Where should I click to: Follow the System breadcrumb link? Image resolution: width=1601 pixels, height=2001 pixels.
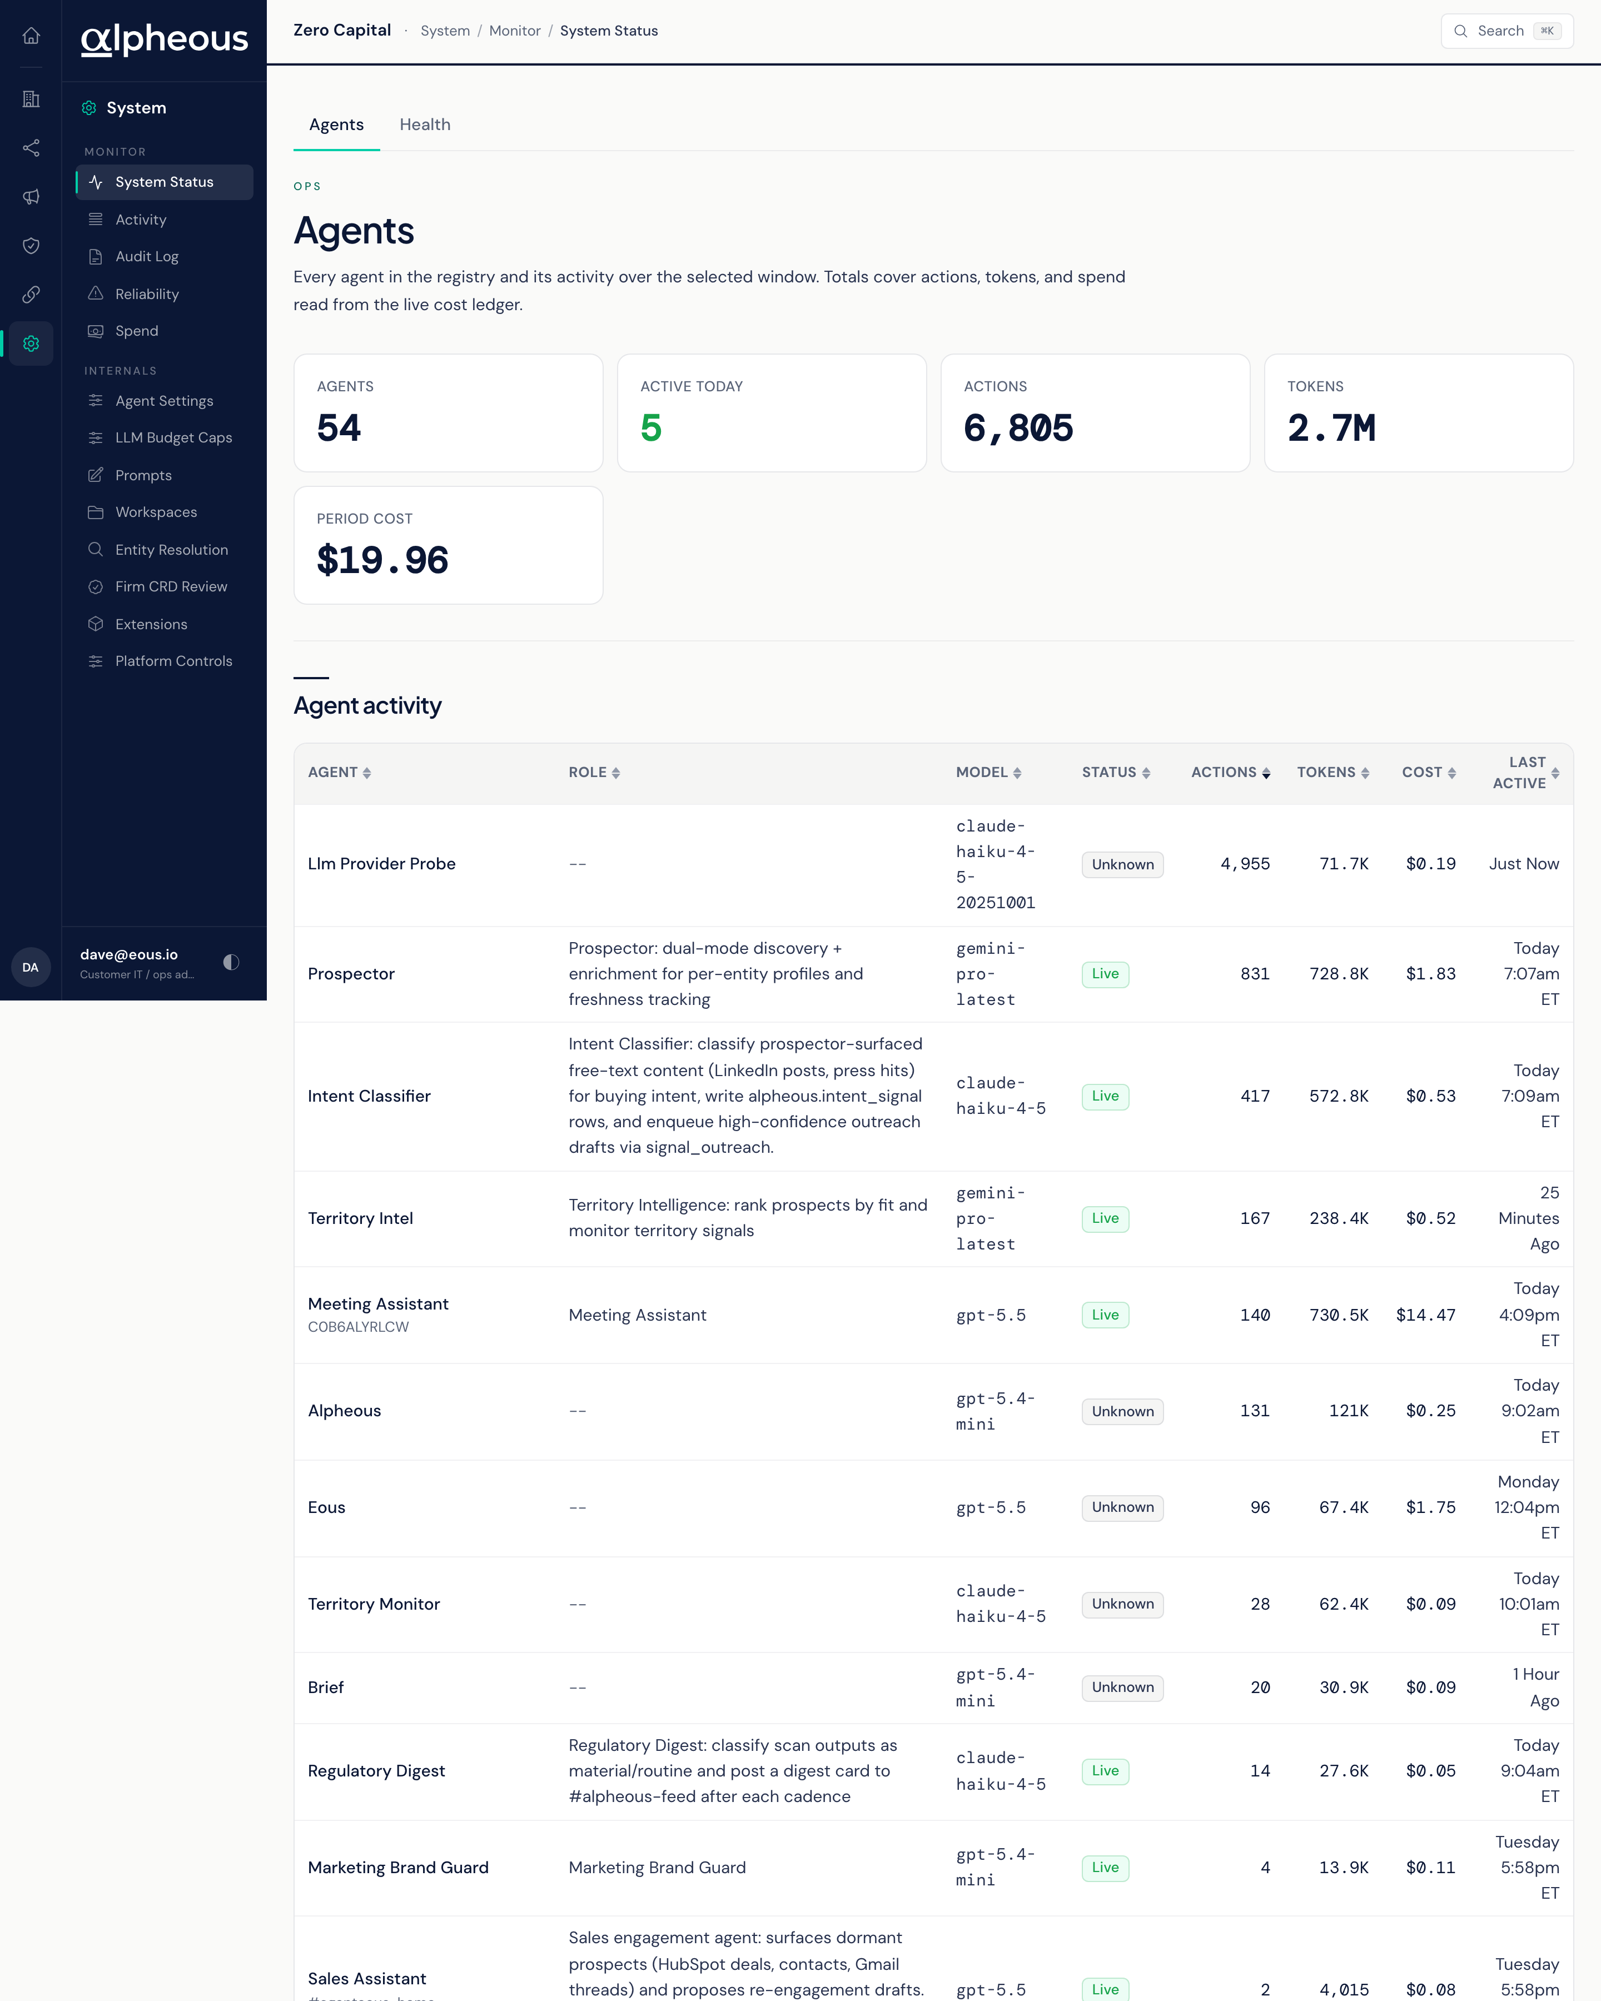pyautogui.click(x=445, y=31)
